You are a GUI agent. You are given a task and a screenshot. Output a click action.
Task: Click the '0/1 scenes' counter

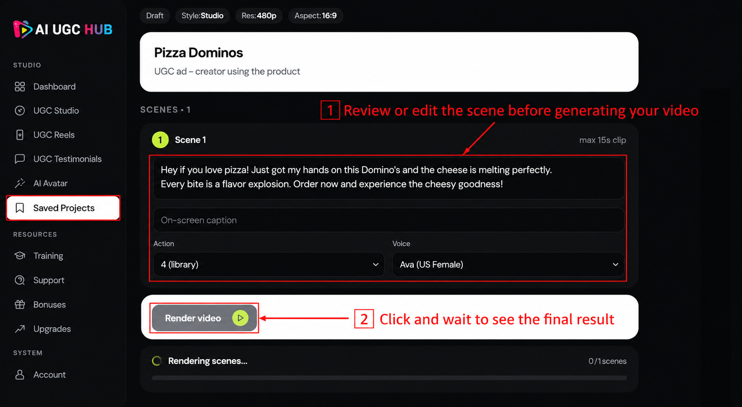click(x=608, y=361)
